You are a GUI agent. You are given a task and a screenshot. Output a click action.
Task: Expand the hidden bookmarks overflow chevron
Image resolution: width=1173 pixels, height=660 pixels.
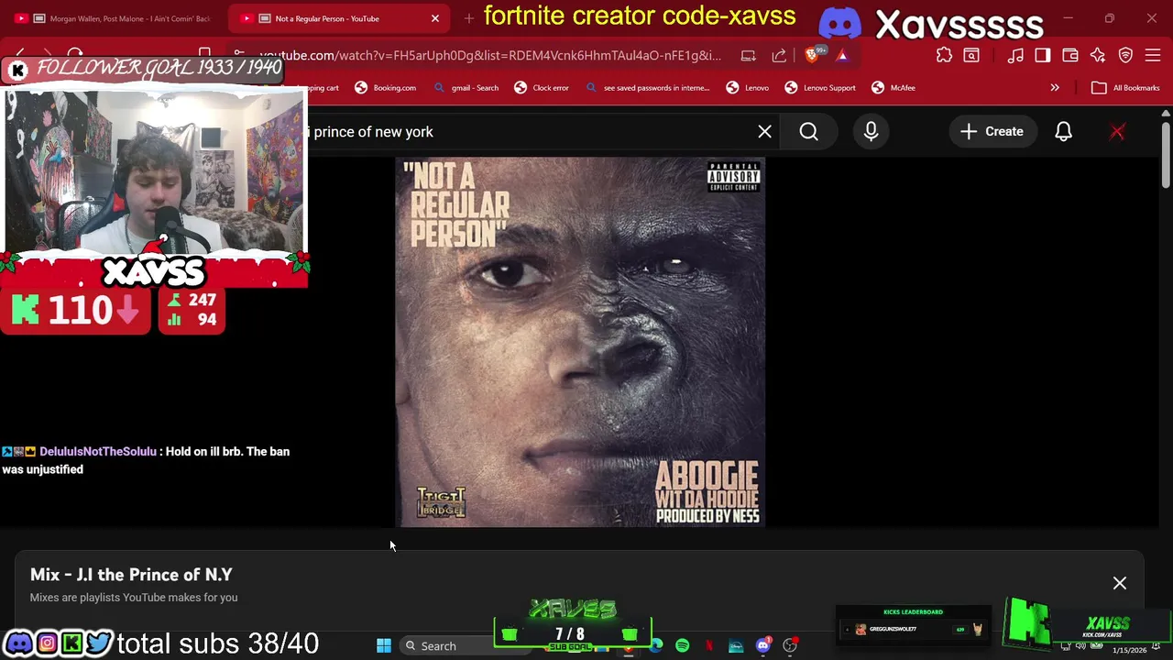[x=1055, y=88]
